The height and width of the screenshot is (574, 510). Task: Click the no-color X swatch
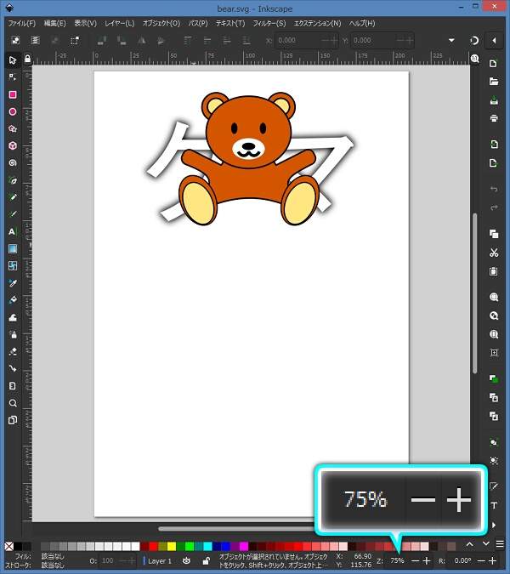(x=9, y=547)
